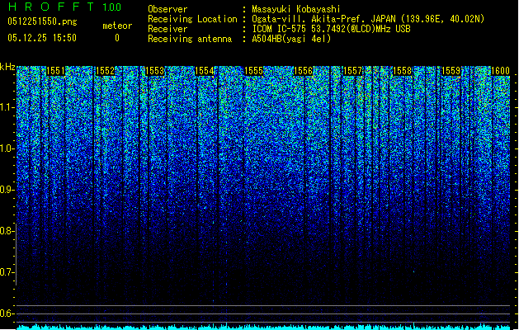Click the 1551 time marker
Screen dimensions: 519x330
pyautogui.click(x=55, y=71)
